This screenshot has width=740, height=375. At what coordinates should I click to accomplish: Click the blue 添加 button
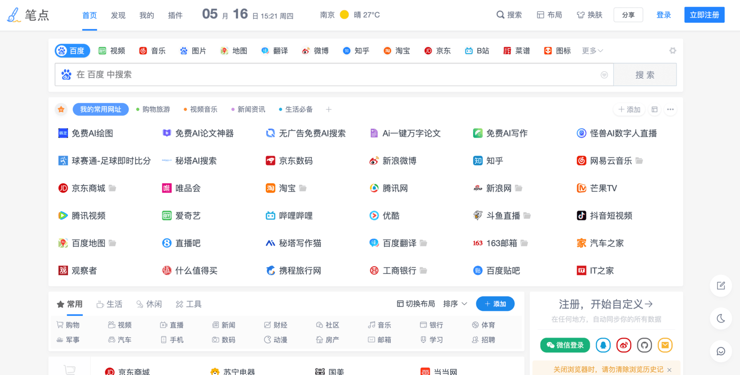click(495, 304)
